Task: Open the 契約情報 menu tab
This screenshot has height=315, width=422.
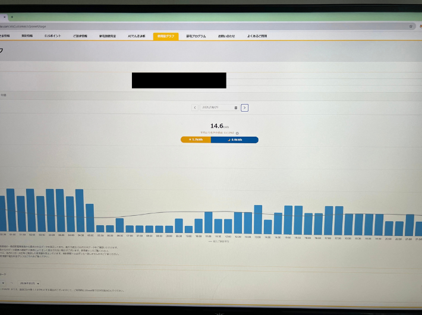Action: [27, 36]
